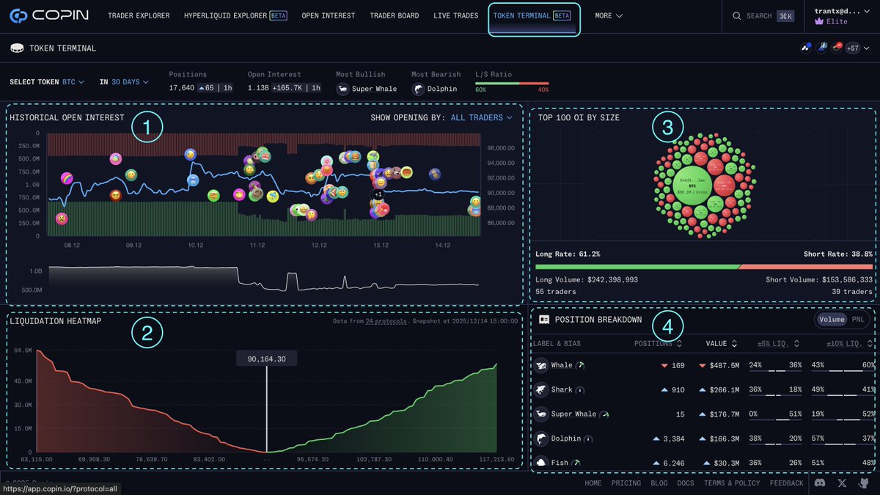
Task: Switch to the Trader Board tab
Action: (395, 15)
